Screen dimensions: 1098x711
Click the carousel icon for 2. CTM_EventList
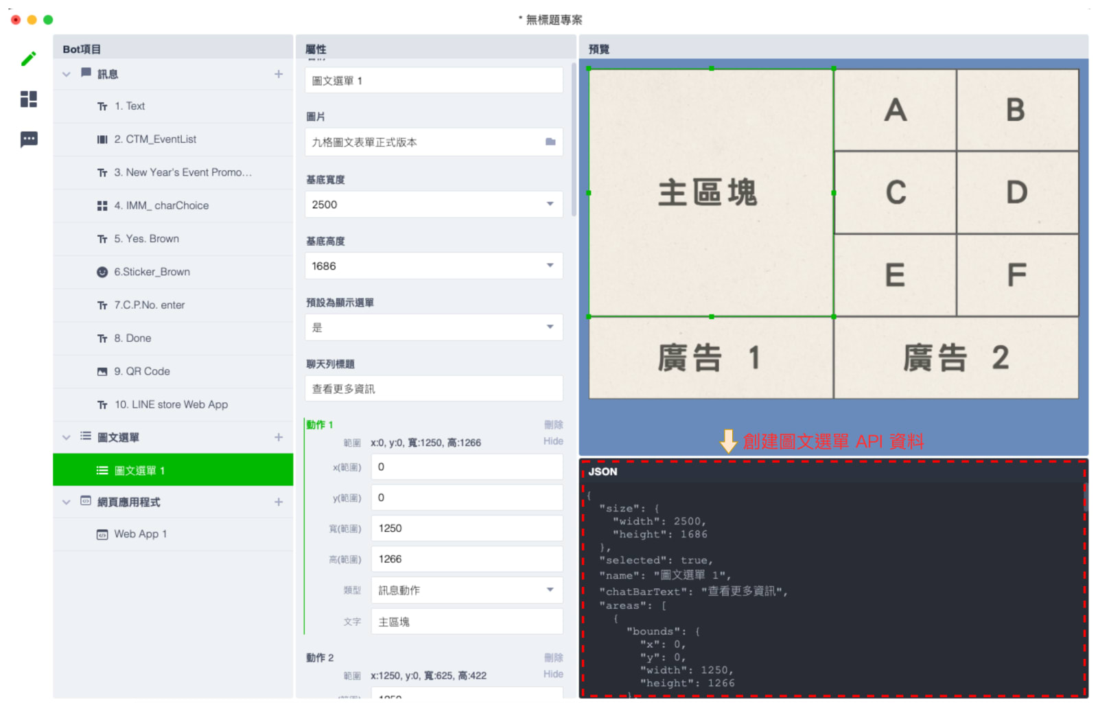click(102, 139)
